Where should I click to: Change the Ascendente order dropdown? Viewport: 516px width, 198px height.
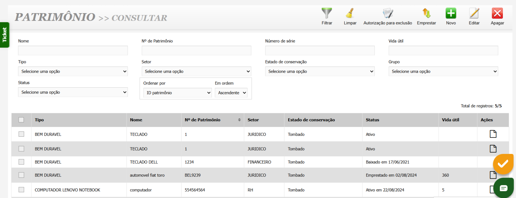(x=231, y=93)
